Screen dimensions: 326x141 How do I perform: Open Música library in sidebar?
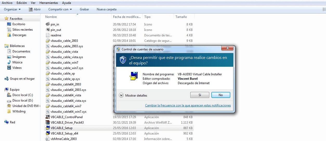[17, 62]
